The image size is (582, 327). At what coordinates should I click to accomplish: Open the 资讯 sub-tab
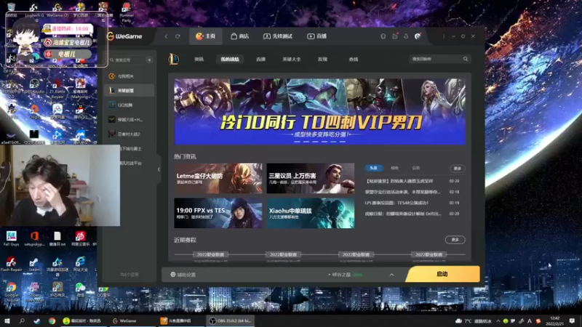(199, 60)
